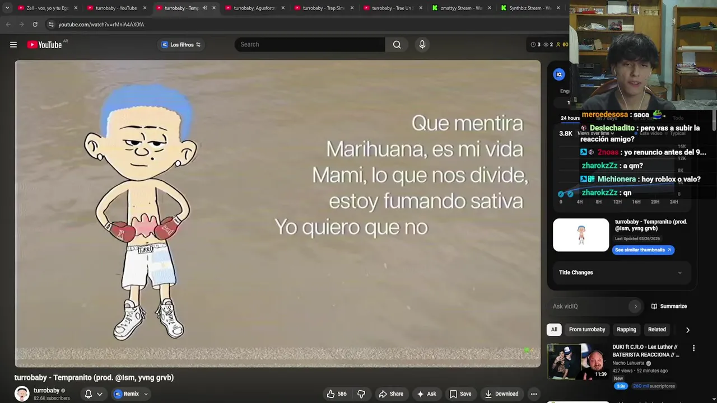The height and width of the screenshot is (403, 717).
Task: Expand the Remix dropdown arrow
Action: pyautogui.click(x=146, y=394)
